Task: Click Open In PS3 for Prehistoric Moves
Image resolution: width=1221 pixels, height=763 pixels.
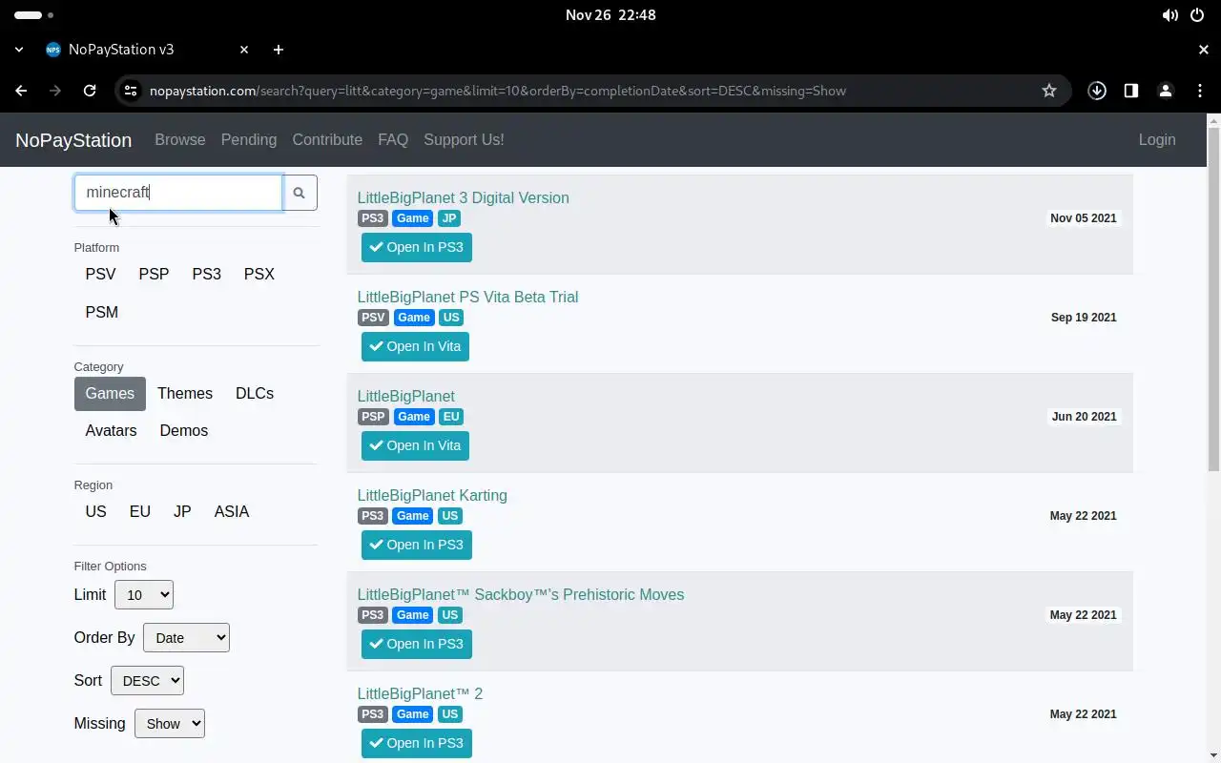Action: coord(417,645)
